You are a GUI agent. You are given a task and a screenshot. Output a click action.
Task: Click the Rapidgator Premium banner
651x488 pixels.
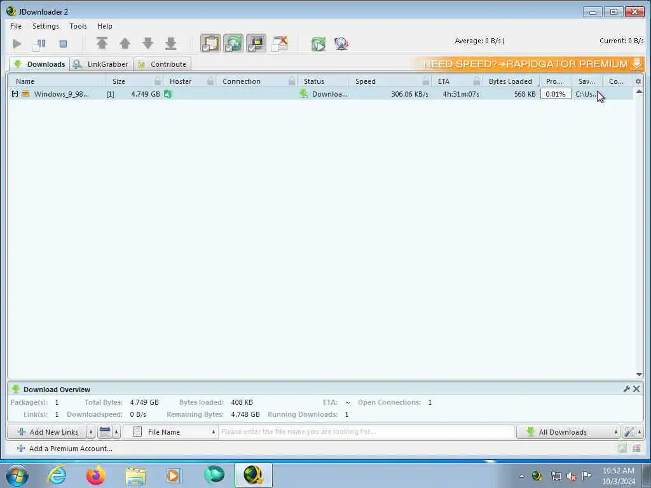[528, 64]
